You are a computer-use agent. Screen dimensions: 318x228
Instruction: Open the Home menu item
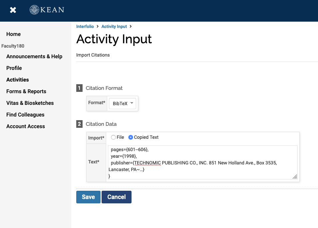(x=13, y=34)
